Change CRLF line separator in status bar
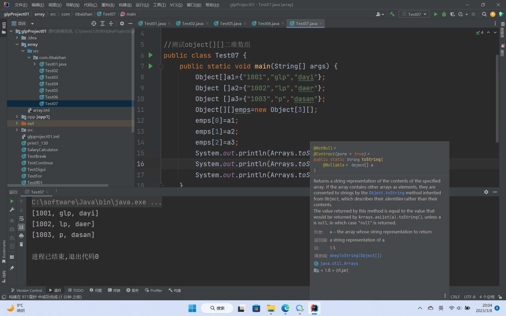This screenshot has height=316, width=506. pyautogui.click(x=455, y=297)
